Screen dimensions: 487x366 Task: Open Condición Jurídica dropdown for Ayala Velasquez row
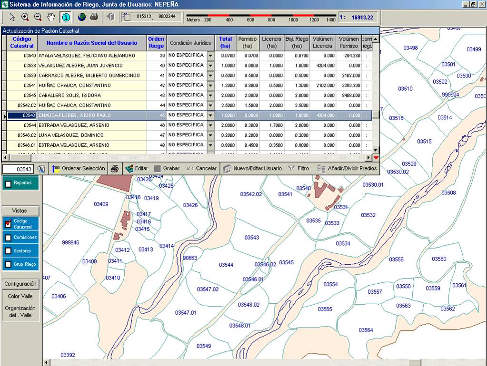coord(211,56)
